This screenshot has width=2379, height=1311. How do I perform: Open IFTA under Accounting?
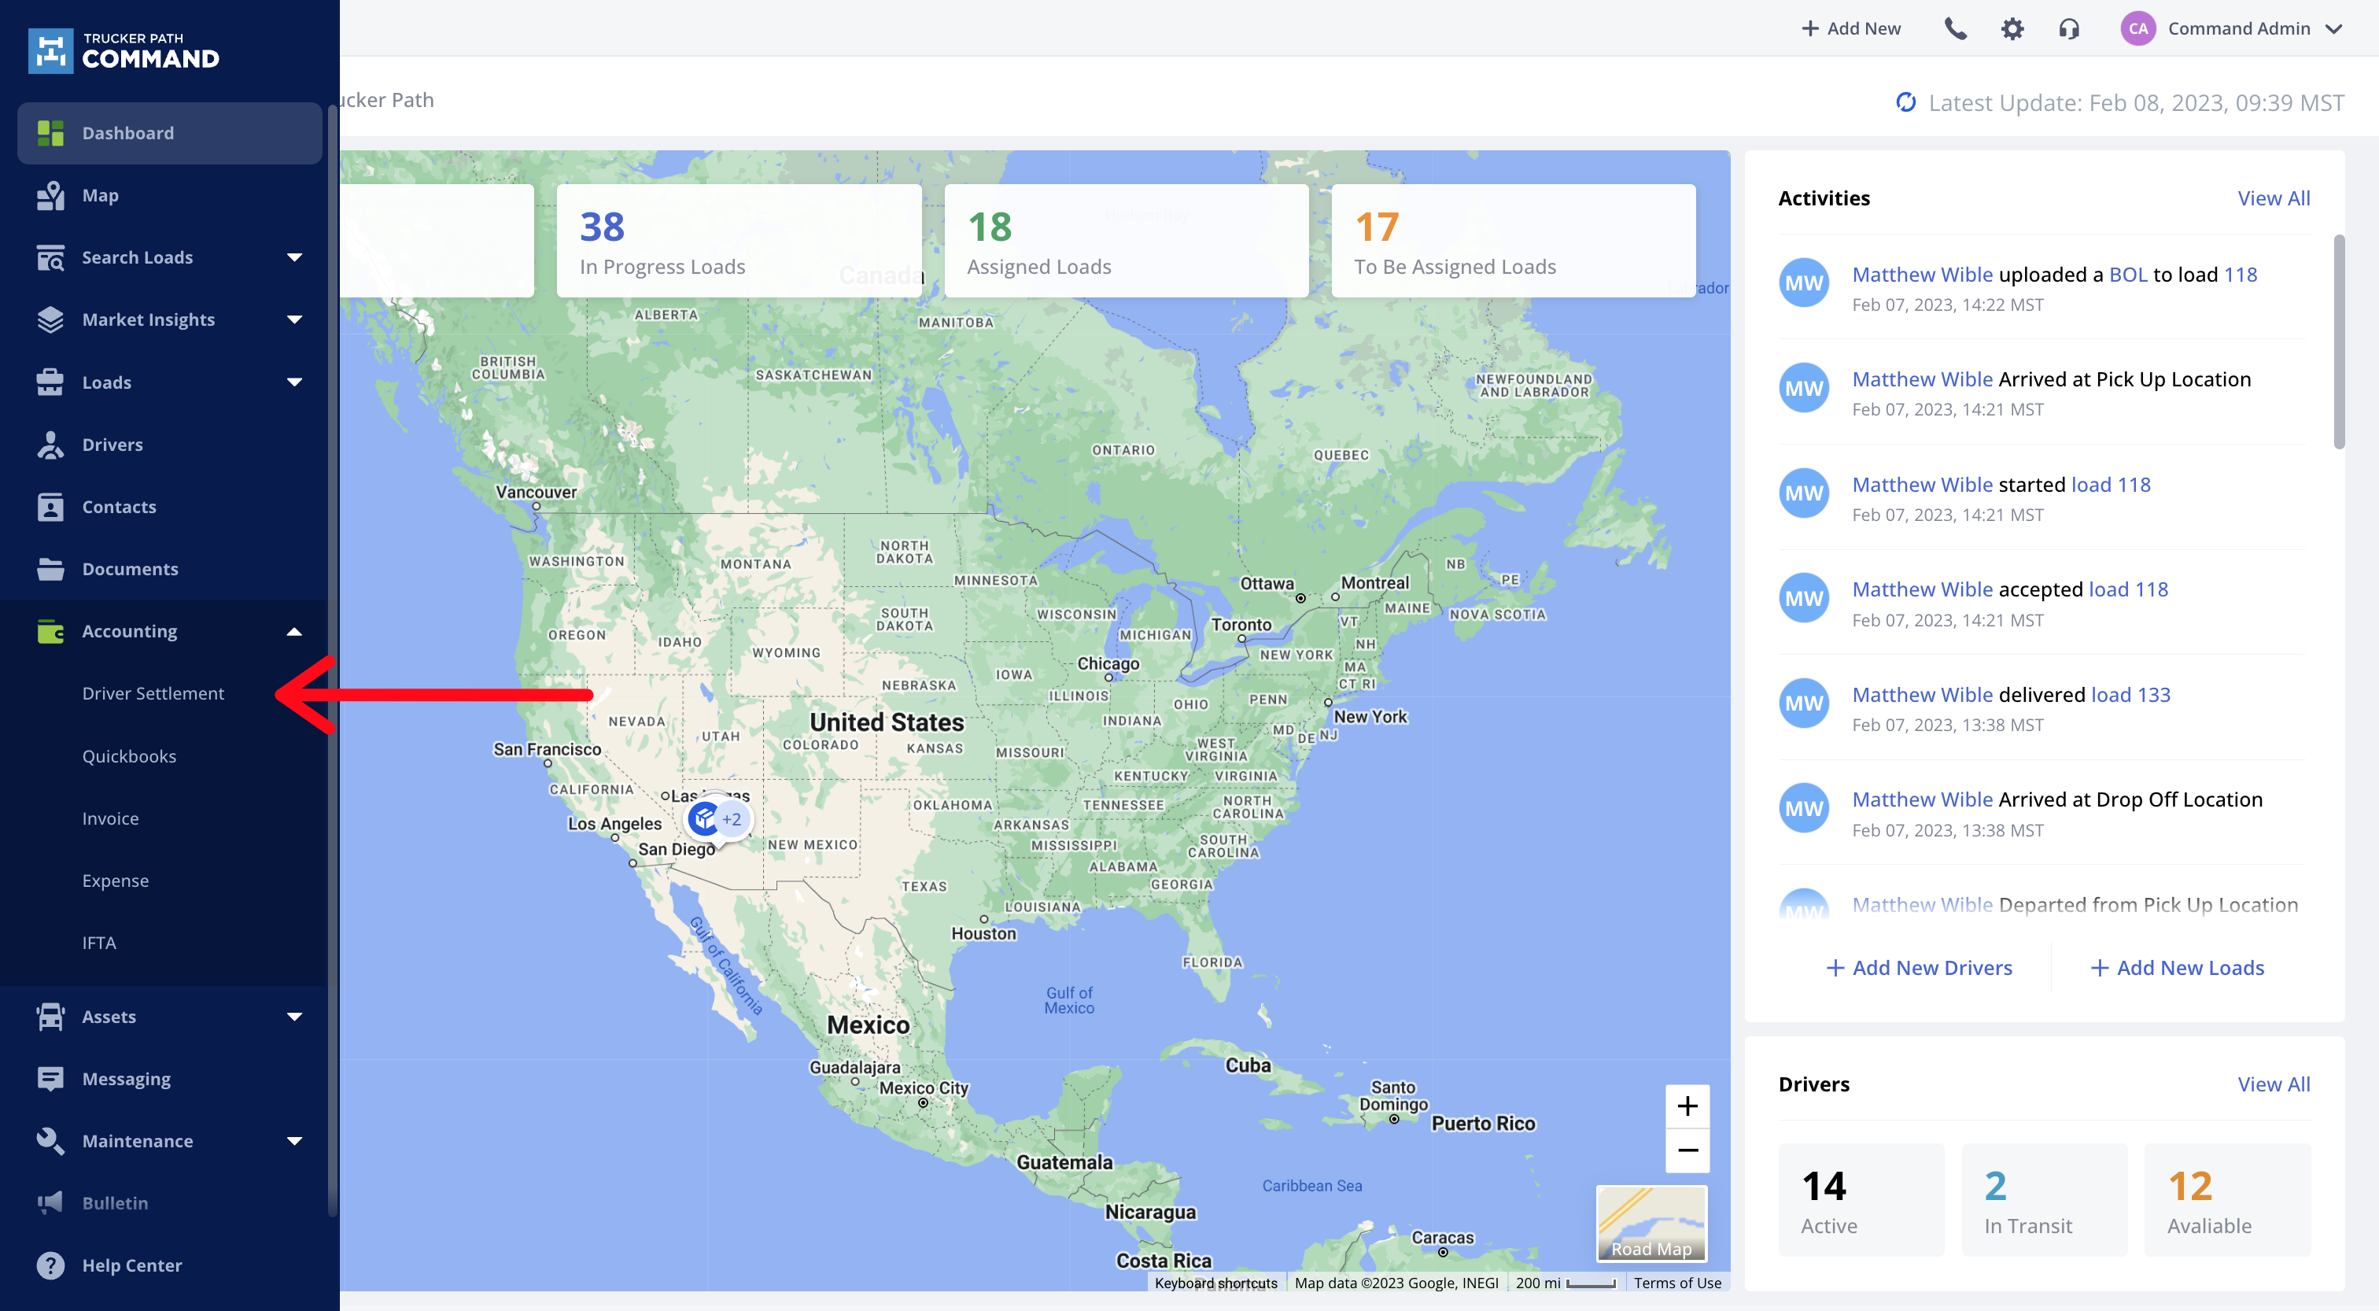[99, 944]
